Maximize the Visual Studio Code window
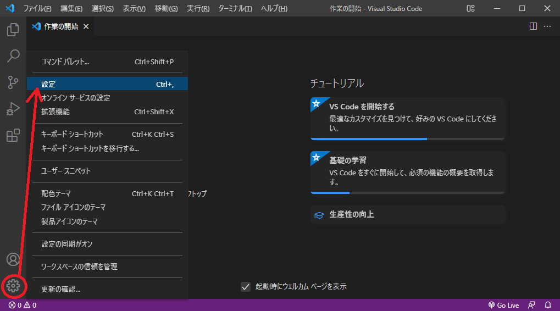 522,8
